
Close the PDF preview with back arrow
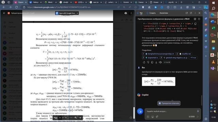(x=4, y=13)
